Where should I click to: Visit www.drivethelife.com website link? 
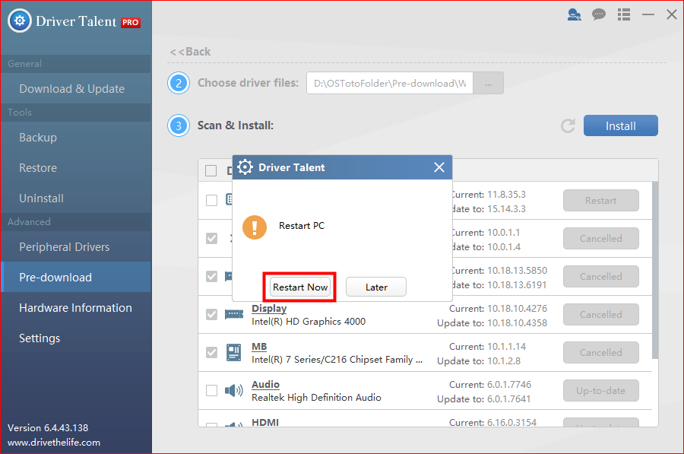(x=54, y=443)
